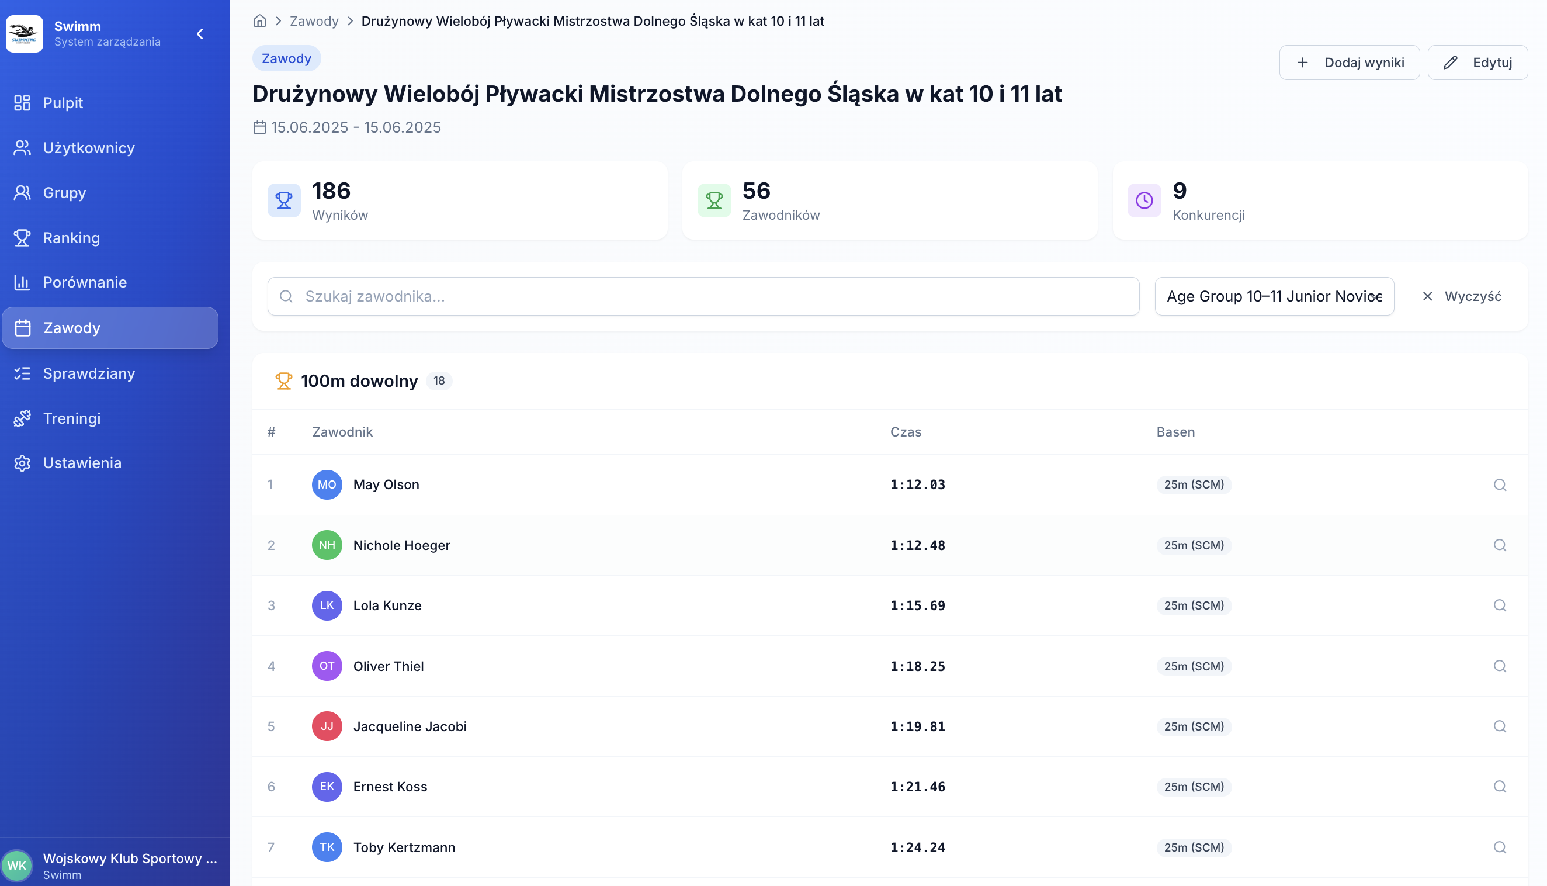The width and height of the screenshot is (1547, 886).
Task: Open details magnifier for May Olson's result
Action: point(1500,485)
